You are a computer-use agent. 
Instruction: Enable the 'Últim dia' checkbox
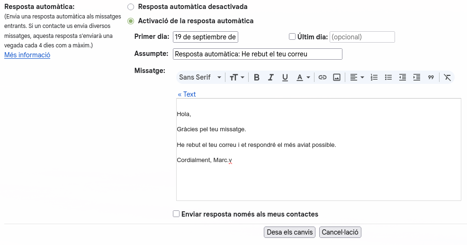(292, 36)
